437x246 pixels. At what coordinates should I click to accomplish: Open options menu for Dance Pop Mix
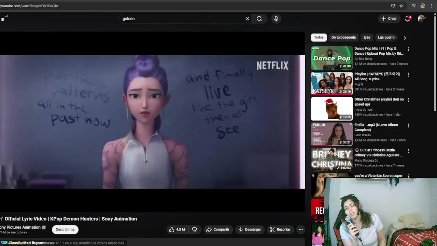(409, 49)
